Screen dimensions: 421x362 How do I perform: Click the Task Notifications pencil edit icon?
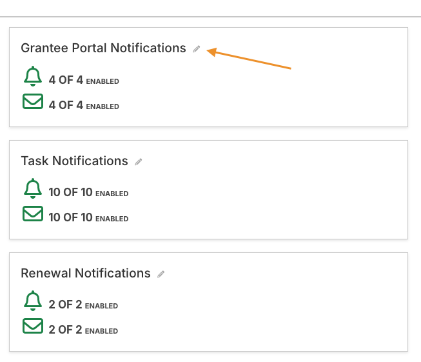139,162
